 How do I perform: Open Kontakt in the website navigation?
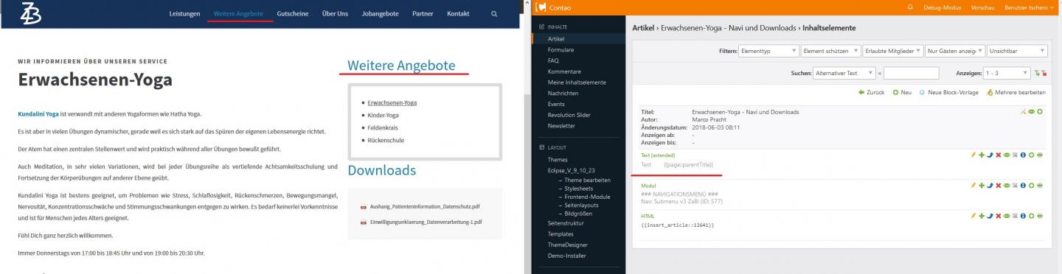(458, 14)
